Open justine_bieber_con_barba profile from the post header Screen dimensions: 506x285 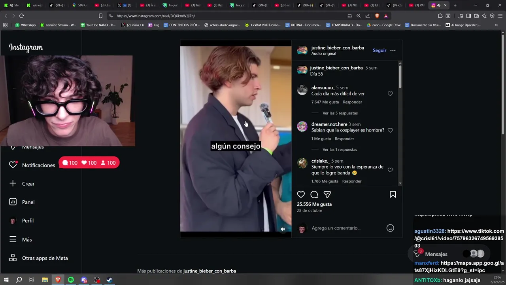tap(338, 48)
